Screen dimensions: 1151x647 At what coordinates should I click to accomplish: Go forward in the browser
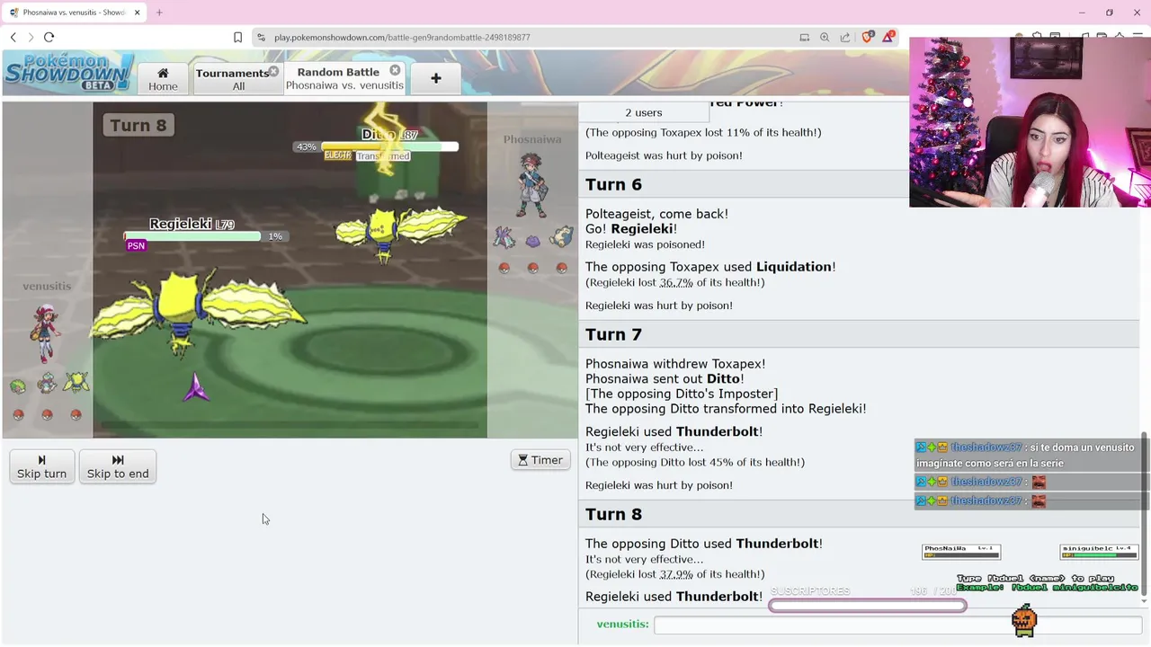pyautogui.click(x=31, y=37)
